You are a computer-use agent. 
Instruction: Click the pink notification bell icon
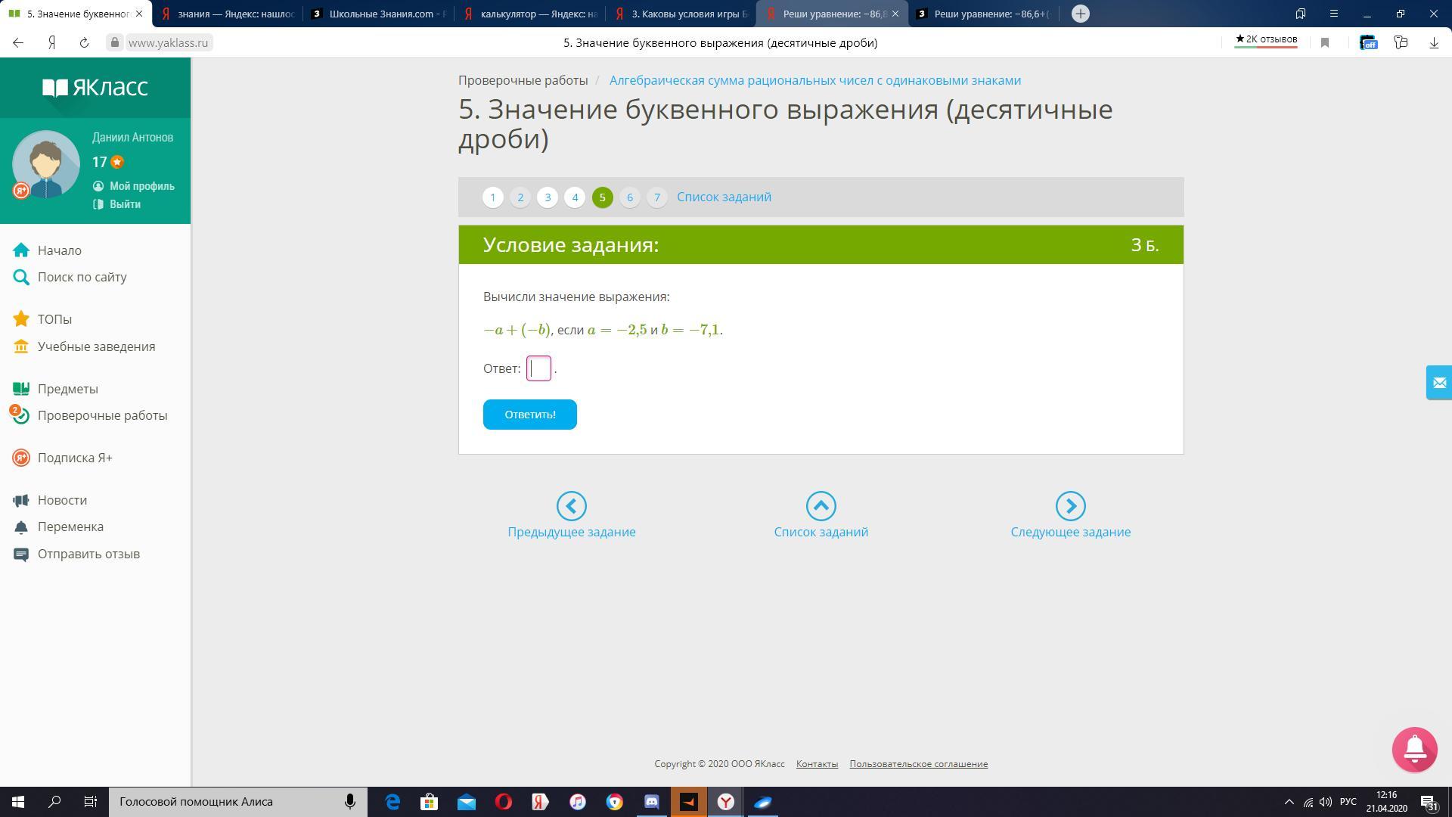tap(1414, 750)
